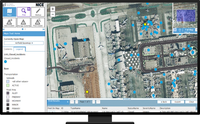
Task: Open the Markup pencil tool
Action: coord(38,12)
